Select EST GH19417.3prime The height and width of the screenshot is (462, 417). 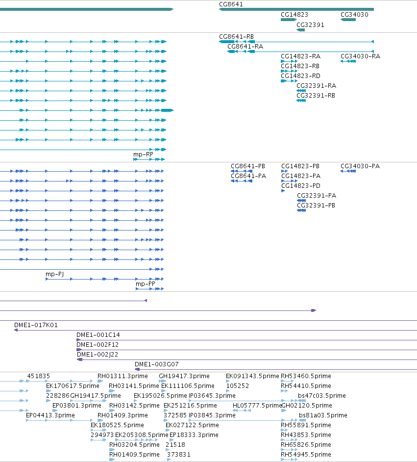point(184,376)
